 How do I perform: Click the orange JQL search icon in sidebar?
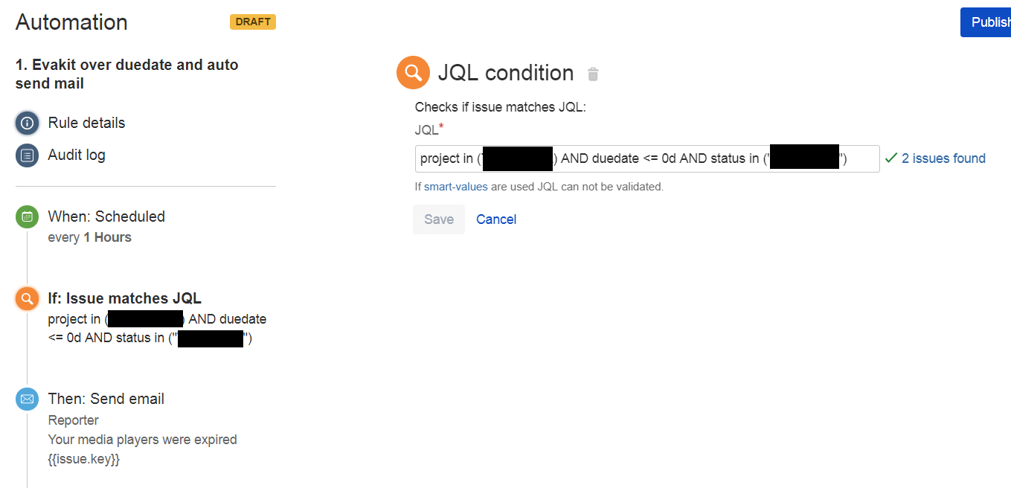(x=27, y=299)
